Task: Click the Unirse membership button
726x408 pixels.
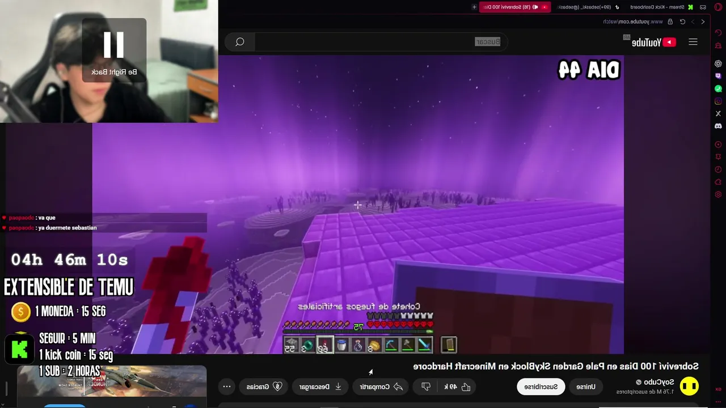Action: click(x=586, y=386)
